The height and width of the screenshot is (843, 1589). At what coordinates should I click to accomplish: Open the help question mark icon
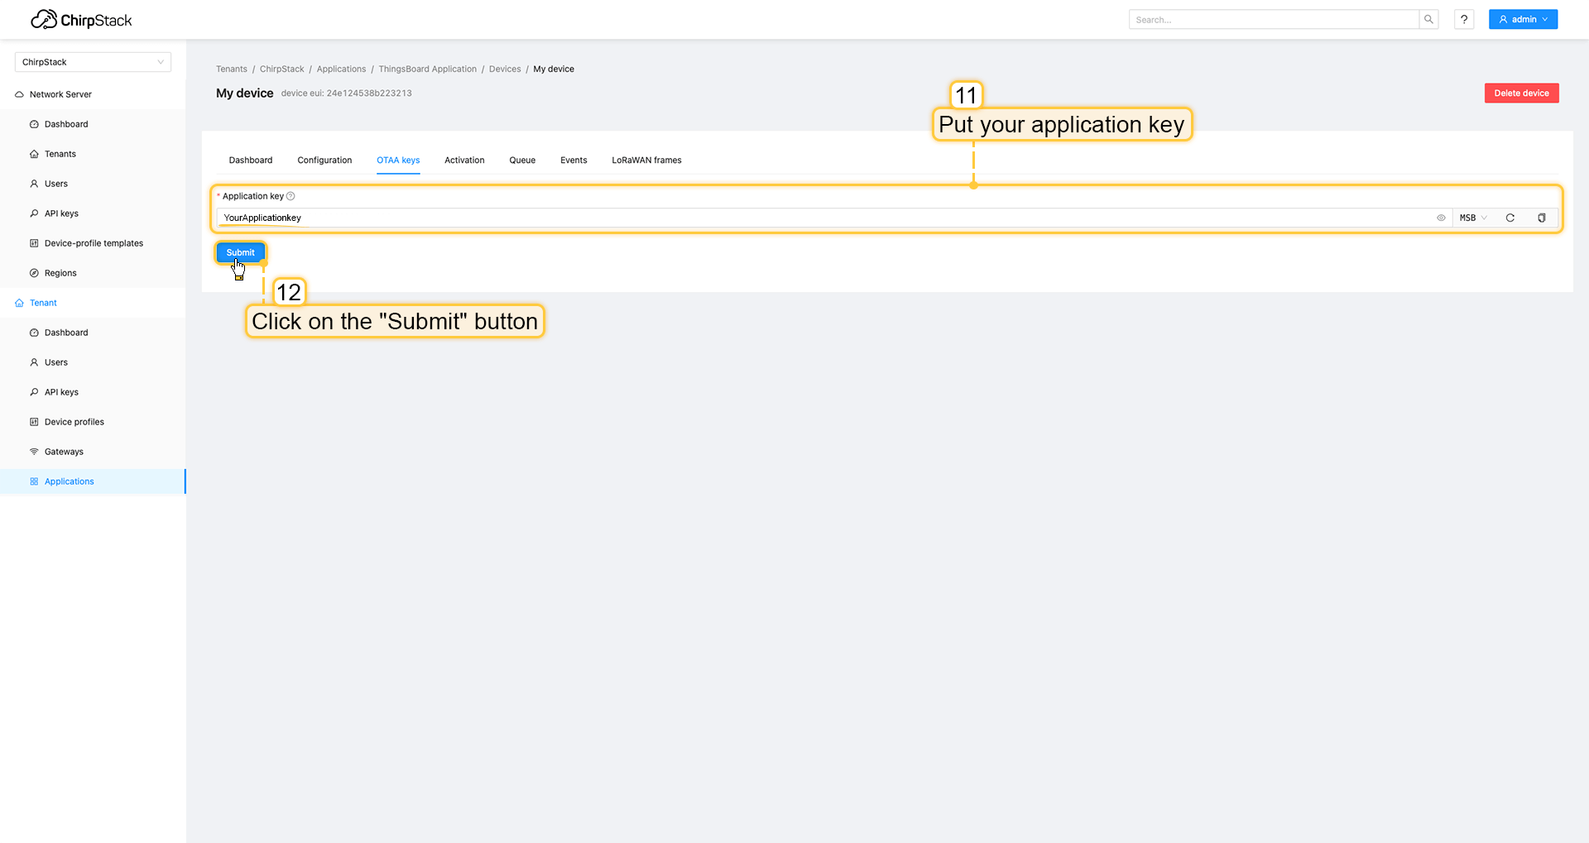pos(1464,20)
